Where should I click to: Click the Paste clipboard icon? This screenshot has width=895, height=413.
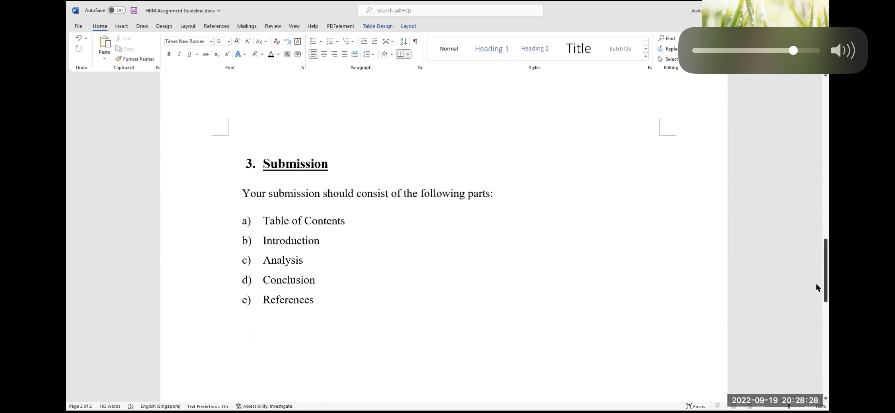[x=105, y=42]
